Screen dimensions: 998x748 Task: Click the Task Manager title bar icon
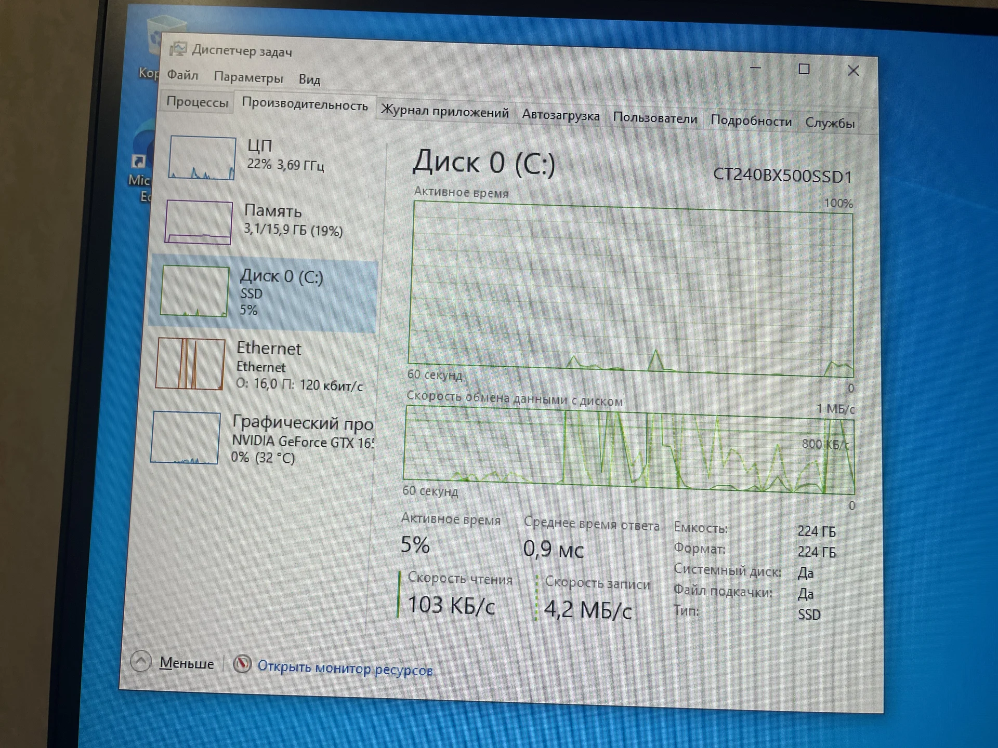point(178,49)
